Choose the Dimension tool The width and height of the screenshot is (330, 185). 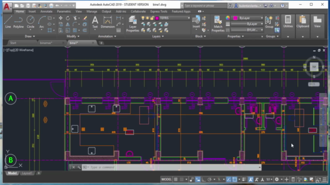pos(108,22)
